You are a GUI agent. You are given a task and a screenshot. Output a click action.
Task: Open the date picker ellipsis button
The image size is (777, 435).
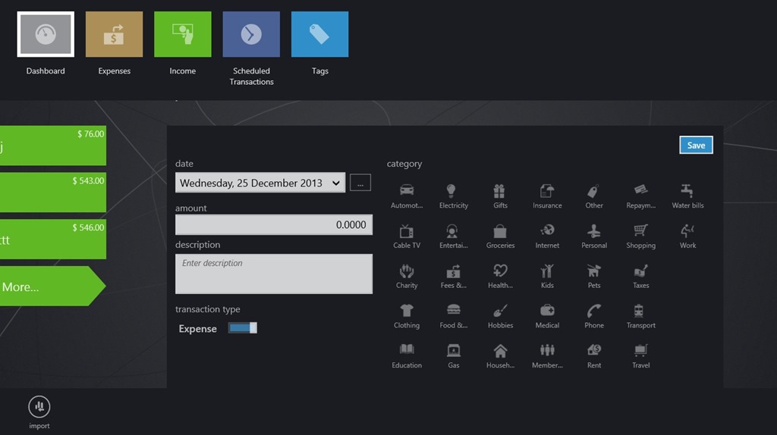[x=360, y=183]
